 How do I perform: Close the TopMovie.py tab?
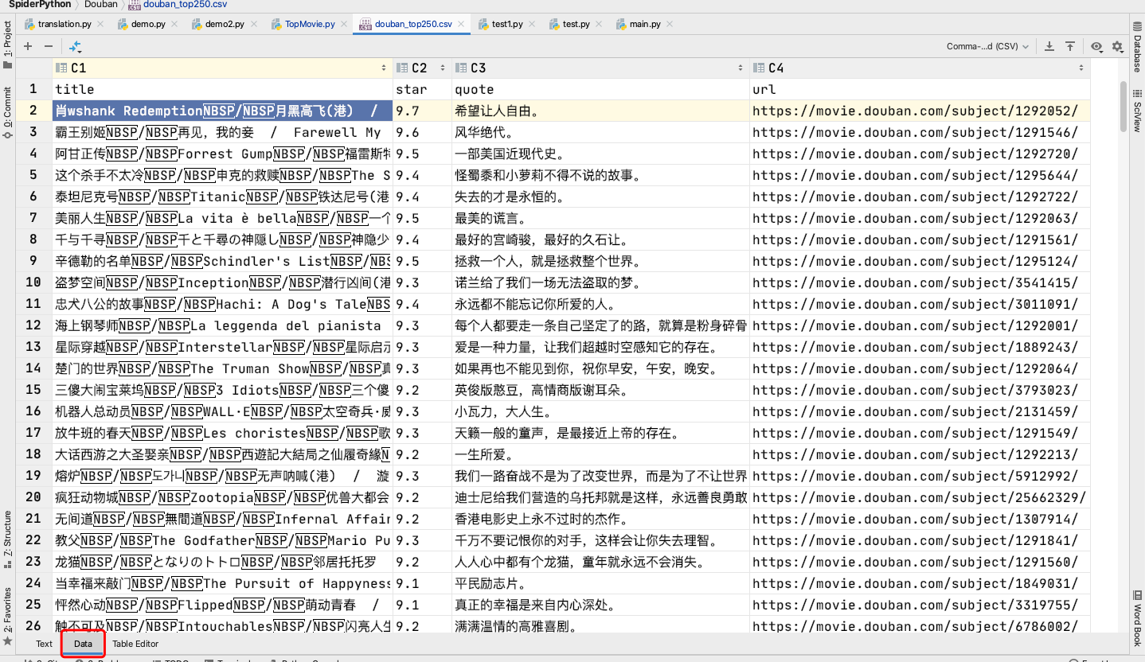coord(343,25)
